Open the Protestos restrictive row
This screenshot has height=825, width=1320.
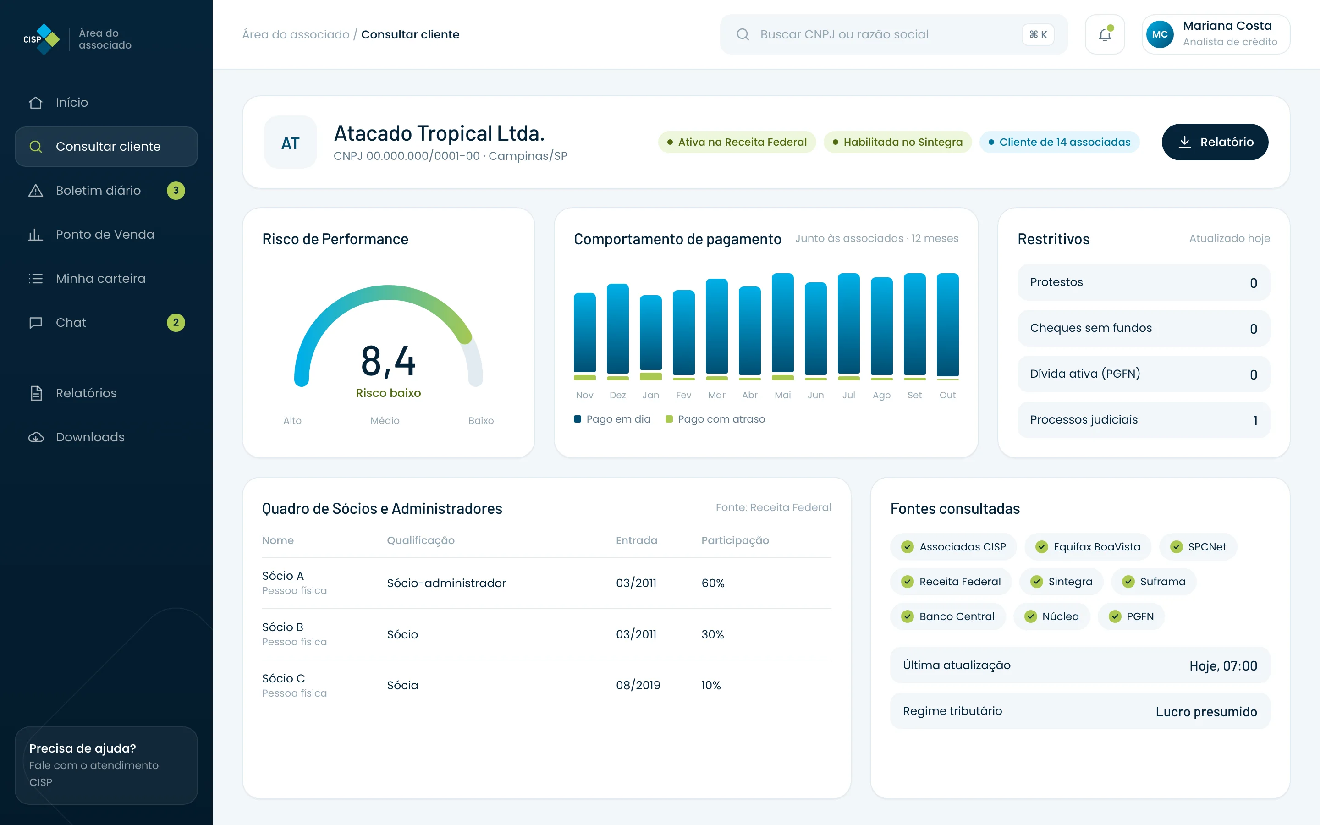click(1143, 282)
